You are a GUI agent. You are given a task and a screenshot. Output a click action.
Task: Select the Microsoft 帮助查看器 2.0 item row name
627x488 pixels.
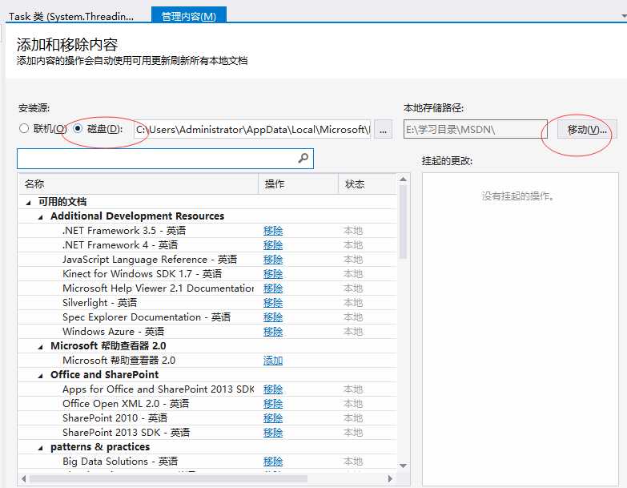pyautogui.click(x=119, y=361)
